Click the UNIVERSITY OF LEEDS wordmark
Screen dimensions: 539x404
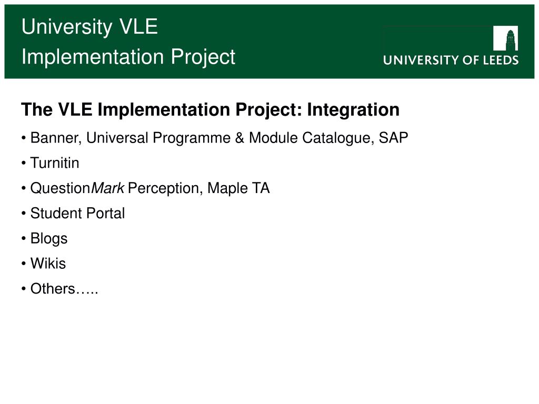(x=451, y=60)
